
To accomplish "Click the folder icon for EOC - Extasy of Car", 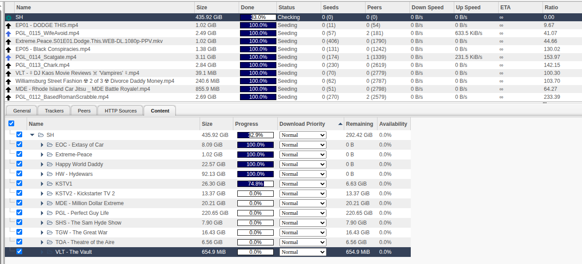I will pos(50,145).
